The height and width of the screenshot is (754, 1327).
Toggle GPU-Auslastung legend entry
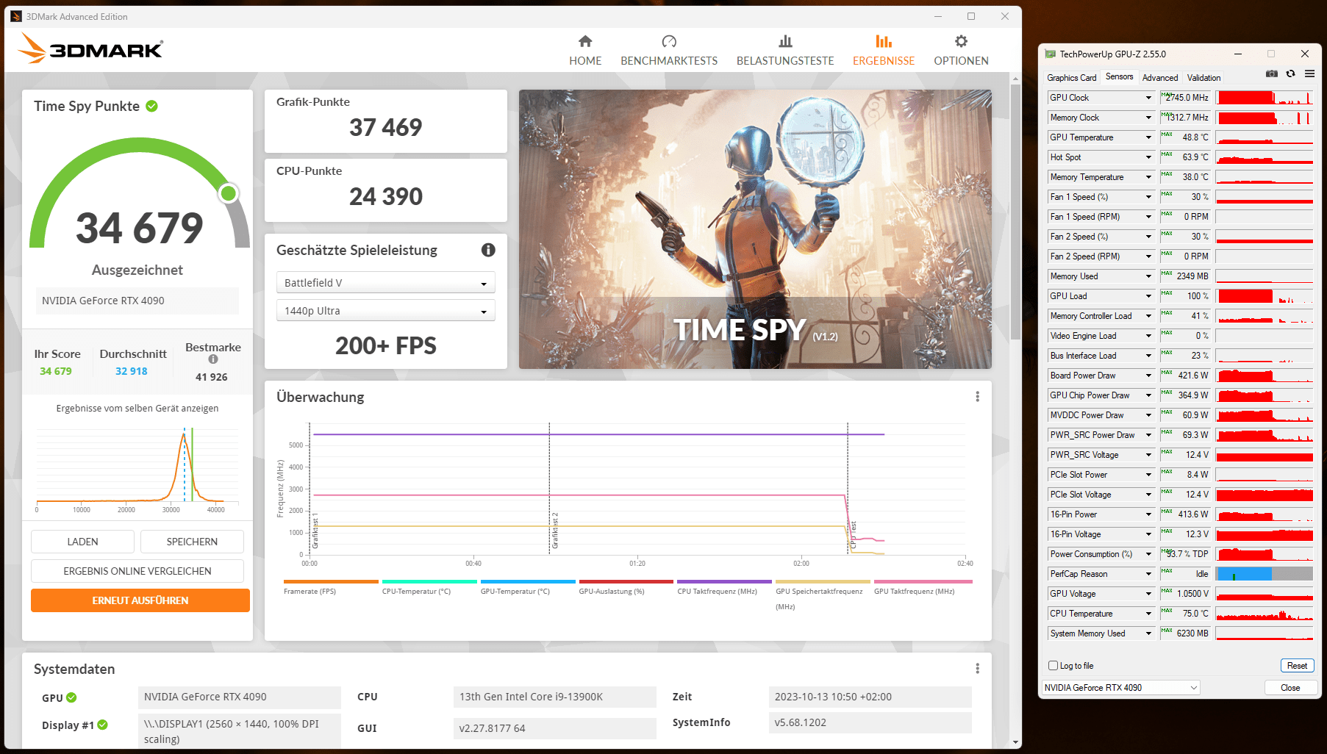(x=626, y=586)
